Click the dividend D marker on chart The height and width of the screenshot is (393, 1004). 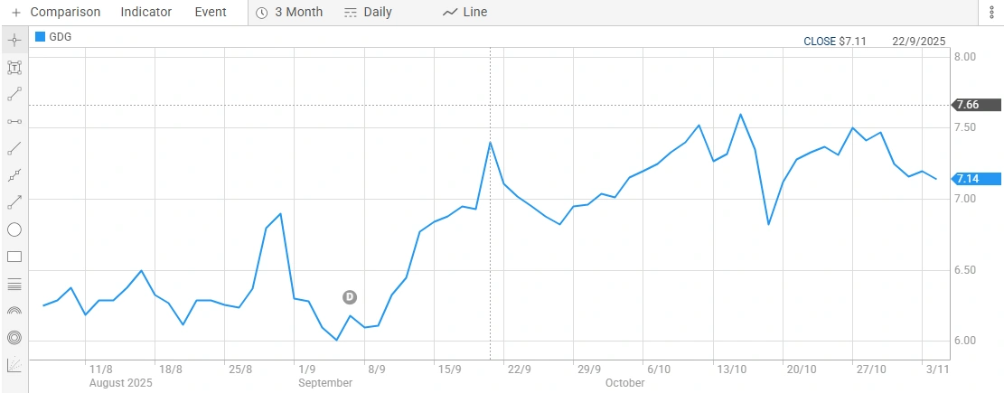click(350, 297)
